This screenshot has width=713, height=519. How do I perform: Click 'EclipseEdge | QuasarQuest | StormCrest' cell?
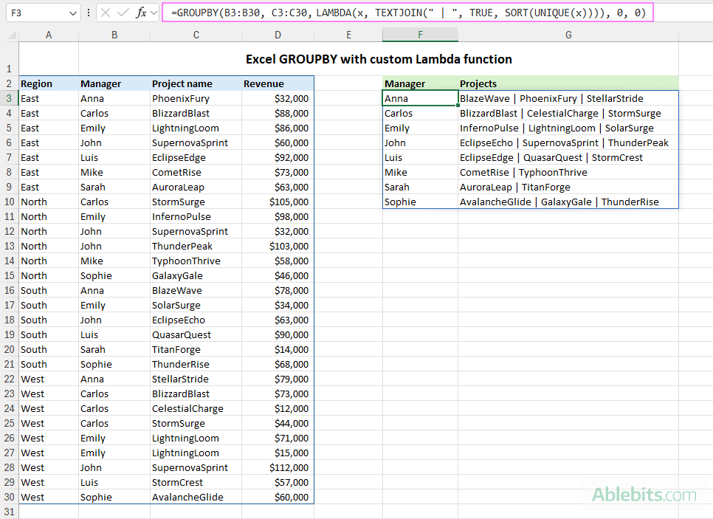(568, 157)
